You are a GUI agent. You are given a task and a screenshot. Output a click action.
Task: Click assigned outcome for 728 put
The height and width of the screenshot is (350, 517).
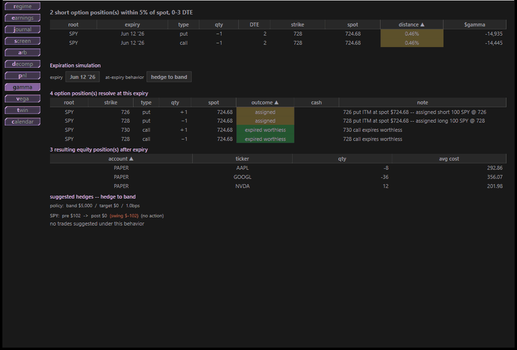[x=265, y=121]
